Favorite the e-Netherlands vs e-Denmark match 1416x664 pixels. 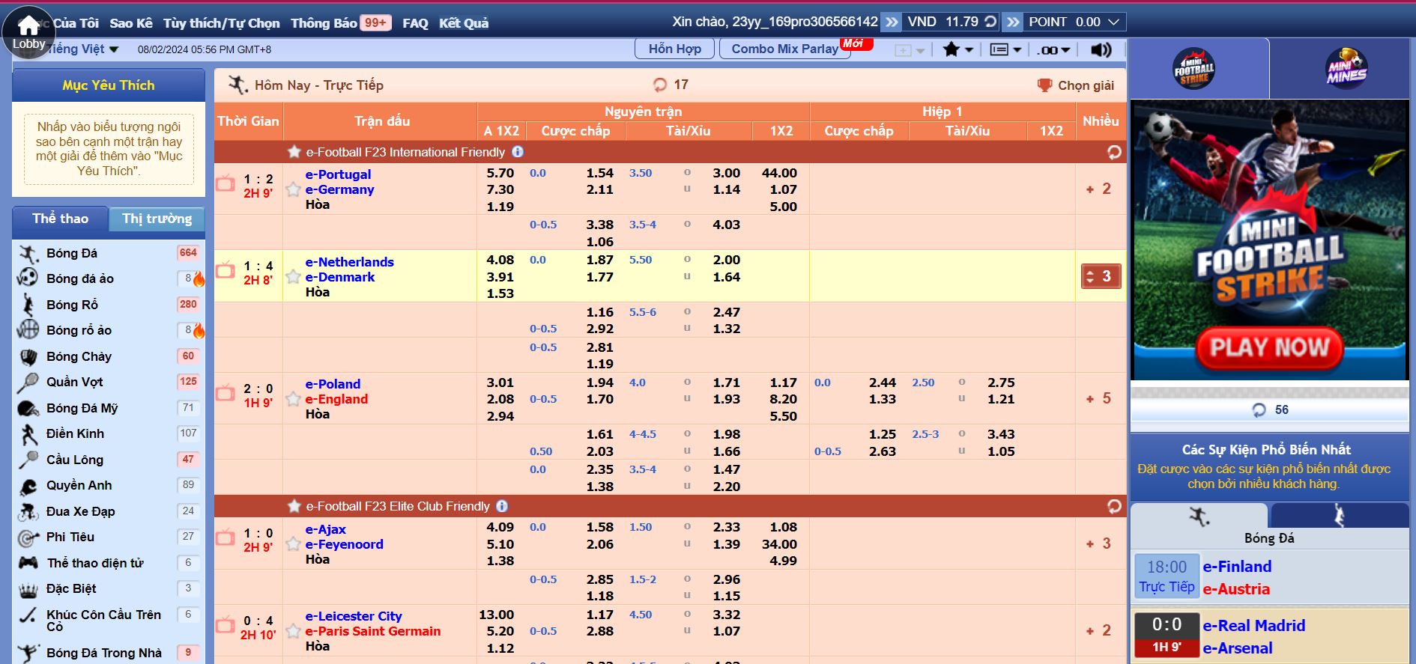click(x=294, y=277)
